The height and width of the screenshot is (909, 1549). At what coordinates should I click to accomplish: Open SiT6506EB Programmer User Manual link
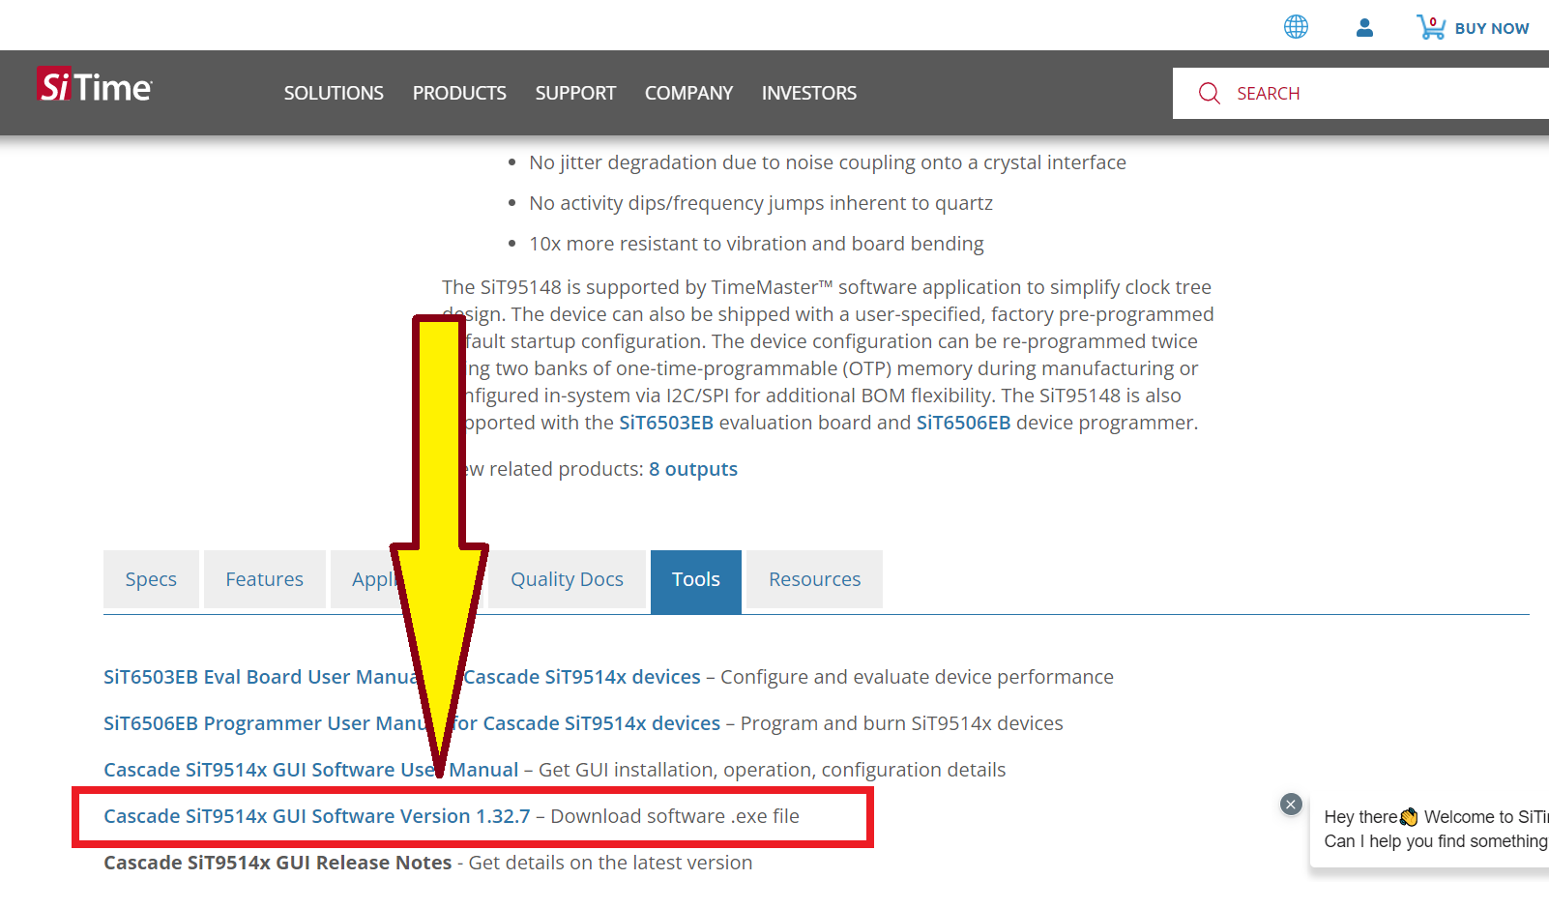click(412, 723)
